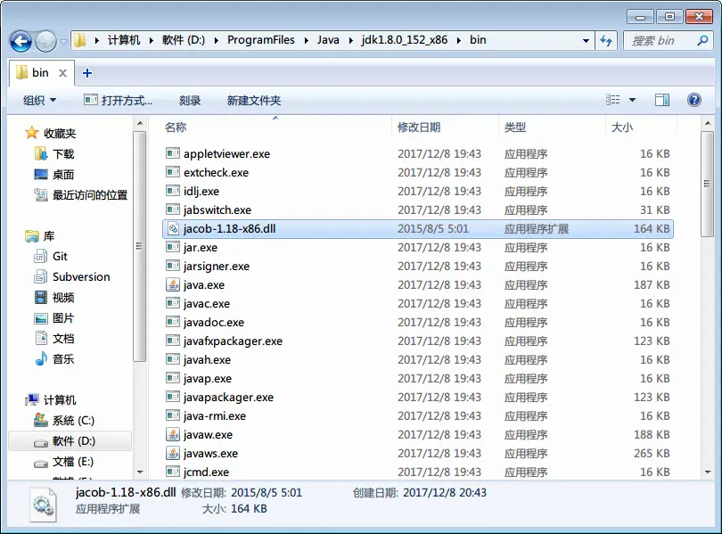The image size is (722, 534).
Task: Click sidebar scroll up arrow
Action: (x=140, y=123)
